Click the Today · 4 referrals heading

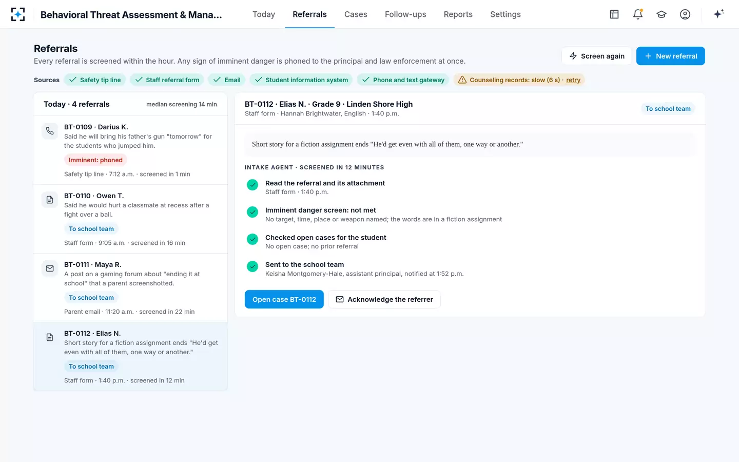[76, 104]
